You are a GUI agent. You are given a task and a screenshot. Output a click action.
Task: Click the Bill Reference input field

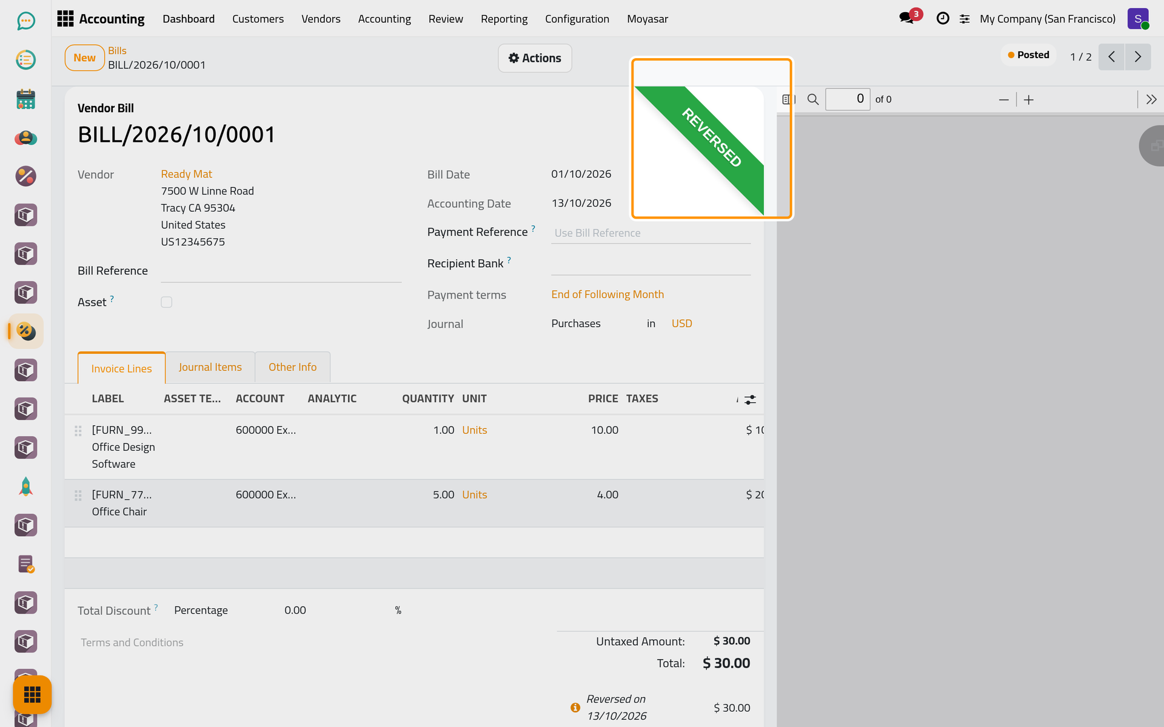pos(281,271)
